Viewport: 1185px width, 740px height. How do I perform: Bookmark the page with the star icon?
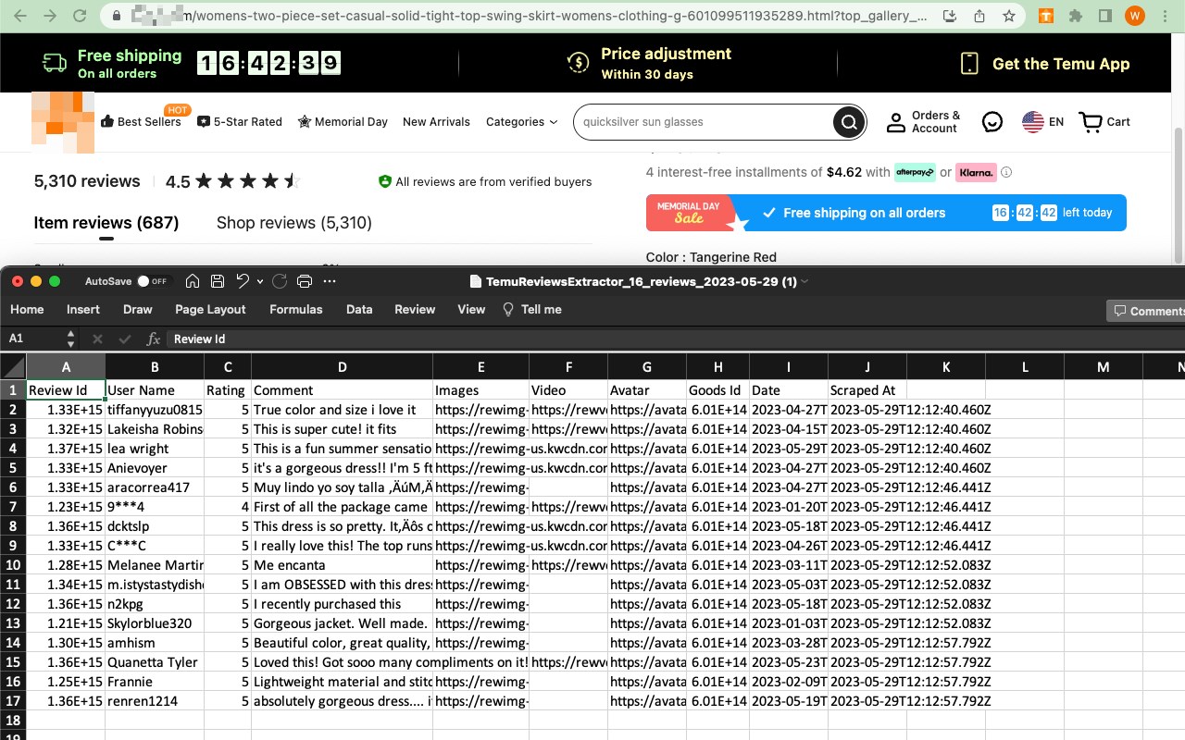tap(1009, 16)
